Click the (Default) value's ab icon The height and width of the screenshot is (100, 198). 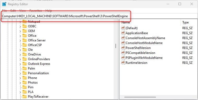(x=123, y=28)
